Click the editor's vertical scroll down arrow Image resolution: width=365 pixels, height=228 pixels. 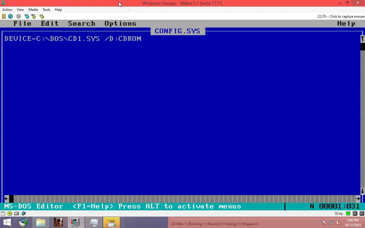click(362, 191)
